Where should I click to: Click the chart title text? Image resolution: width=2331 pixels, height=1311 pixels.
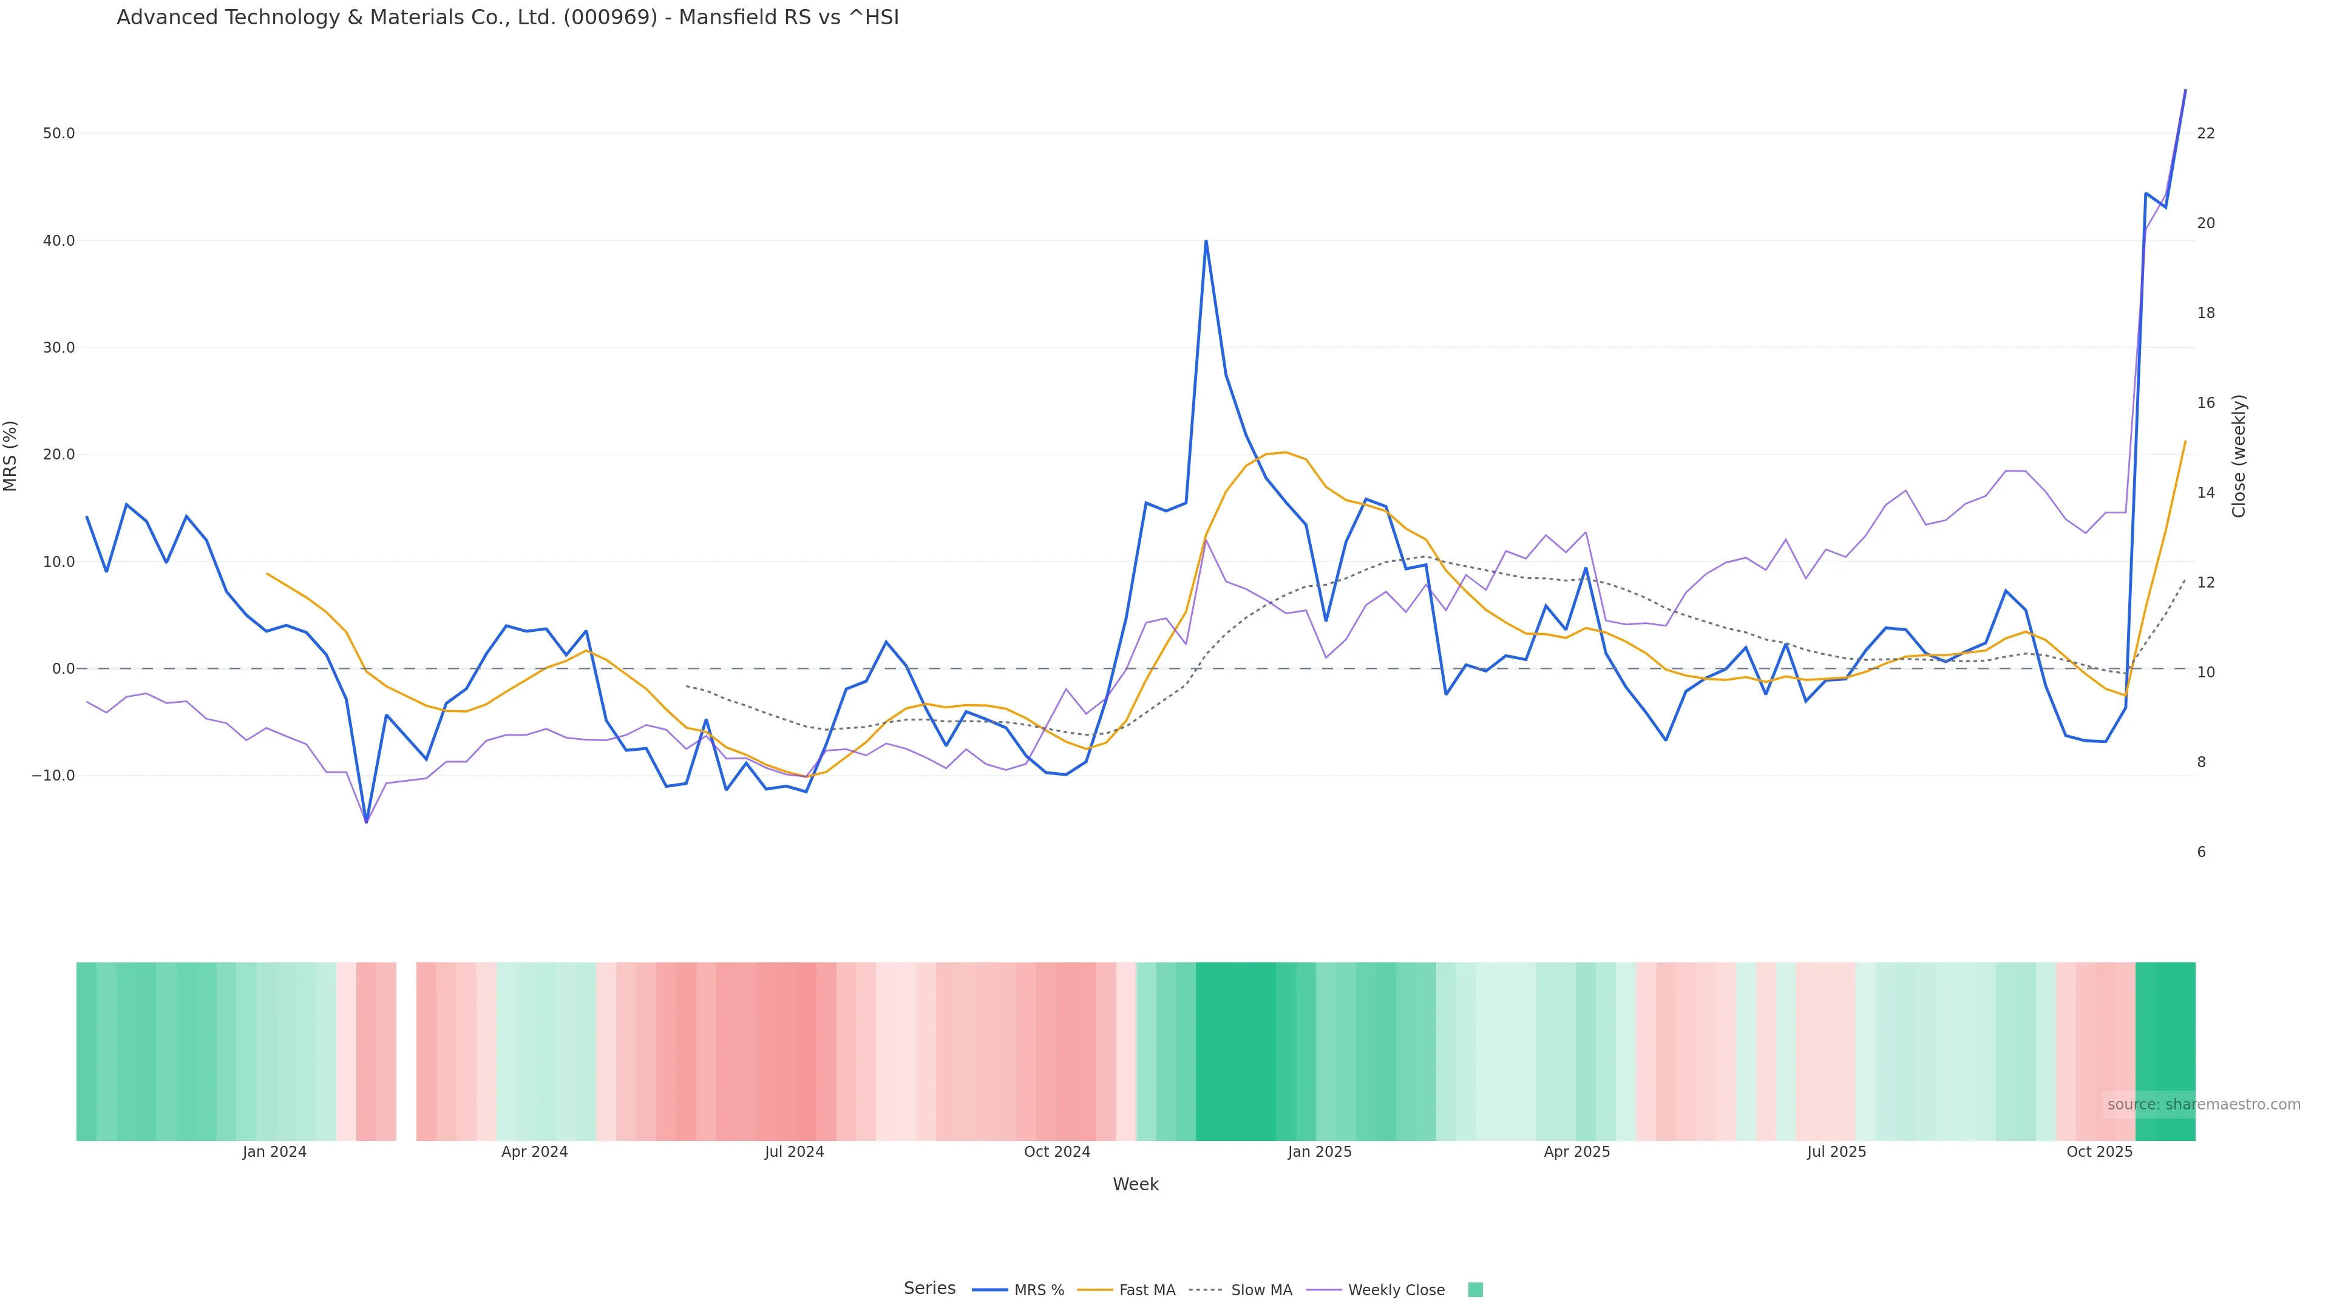(507, 17)
